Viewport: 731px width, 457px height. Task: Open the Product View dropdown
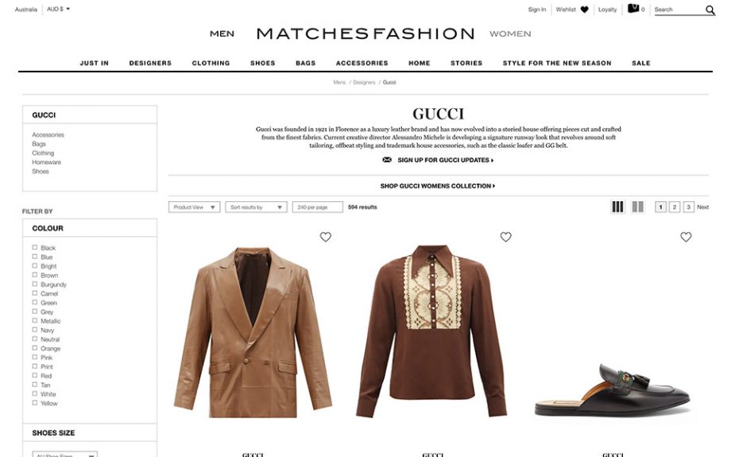point(195,207)
